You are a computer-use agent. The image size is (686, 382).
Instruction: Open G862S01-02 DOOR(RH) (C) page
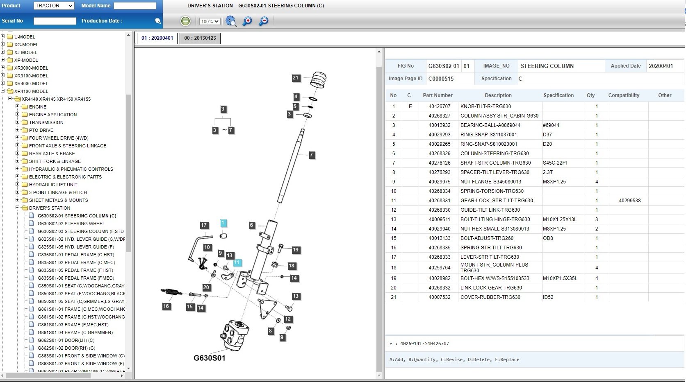coord(66,348)
